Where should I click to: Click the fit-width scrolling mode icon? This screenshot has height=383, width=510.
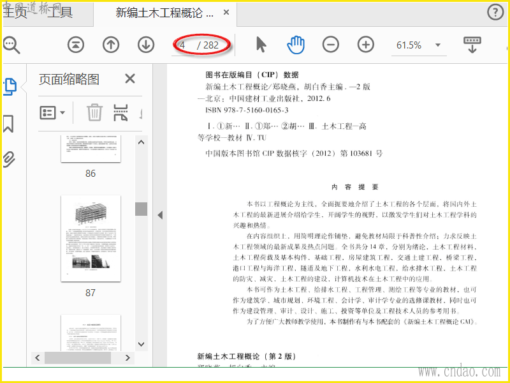point(472,45)
